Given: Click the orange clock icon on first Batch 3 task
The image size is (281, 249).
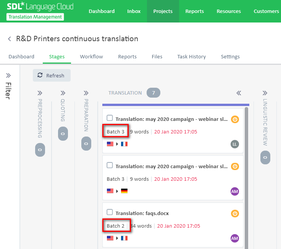Looking at the screenshot, I should 235,119.
